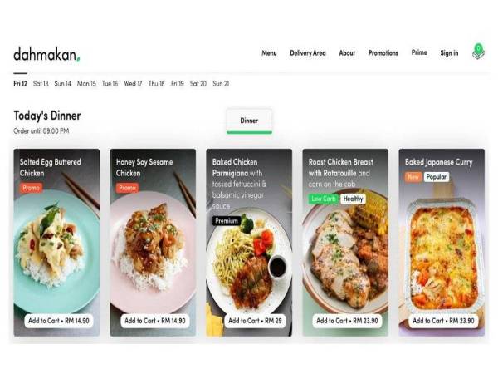Select the Sun 21 date

click(221, 84)
